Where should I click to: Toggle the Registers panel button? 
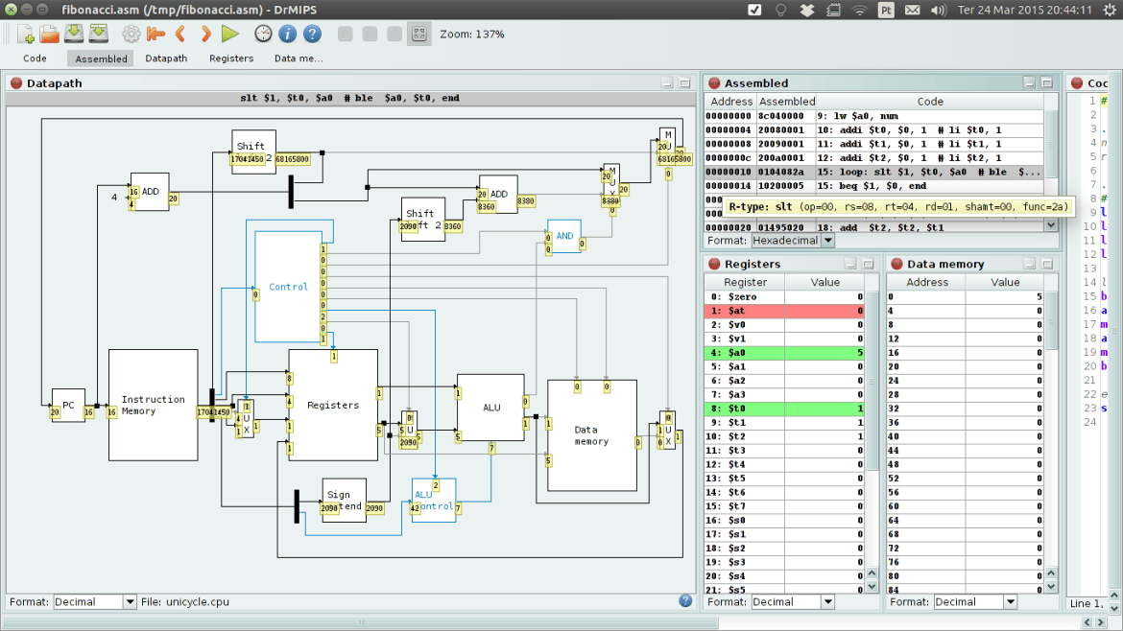point(231,58)
